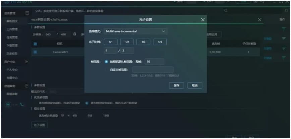Open the first sidebar item below 渲染管理
The height and width of the screenshot is (139, 291).
coord(12,21)
